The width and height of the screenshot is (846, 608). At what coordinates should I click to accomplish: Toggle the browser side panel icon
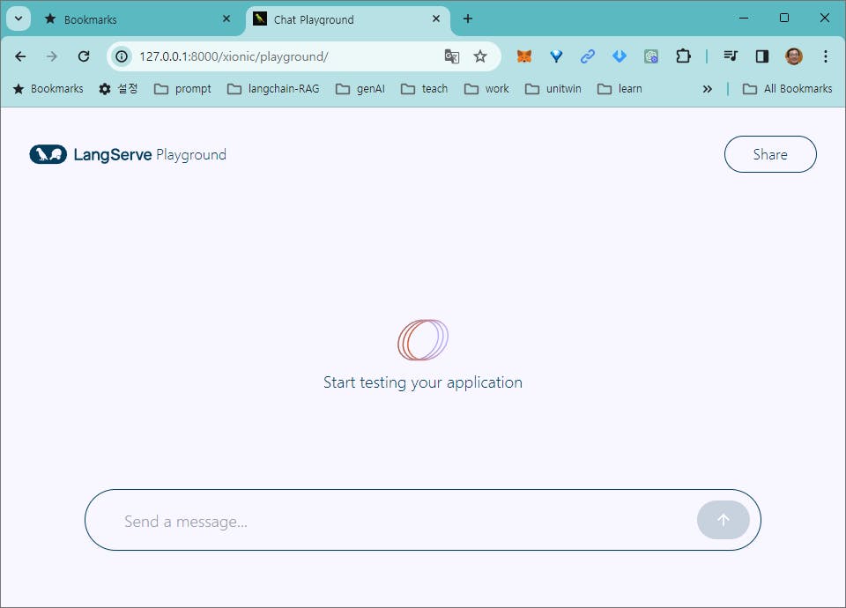pyautogui.click(x=761, y=56)
